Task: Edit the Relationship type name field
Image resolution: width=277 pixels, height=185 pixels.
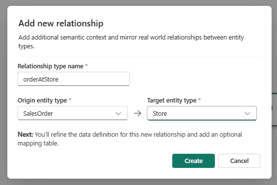Action: (73, 79)
